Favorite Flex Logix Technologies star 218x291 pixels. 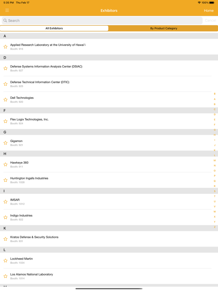(6, 121)
